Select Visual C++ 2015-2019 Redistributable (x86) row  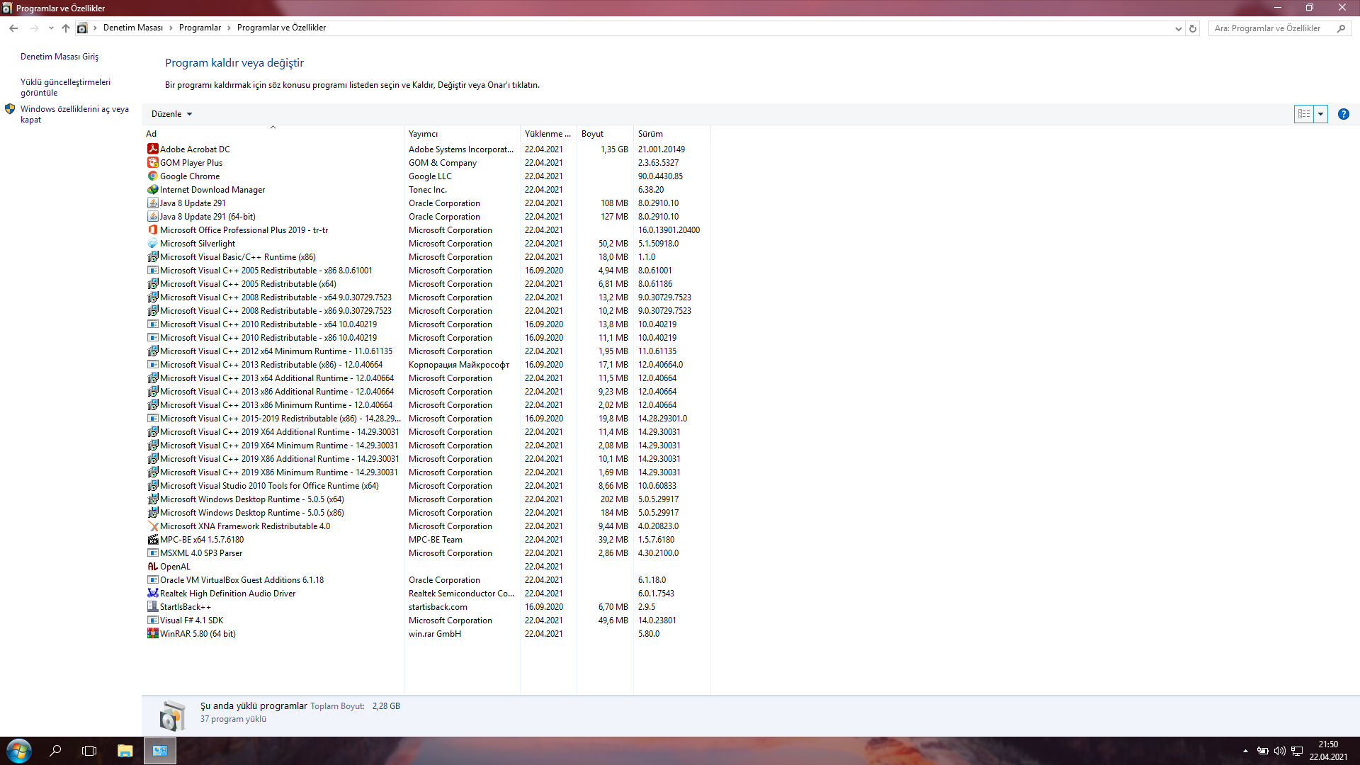tap(426, 418)
